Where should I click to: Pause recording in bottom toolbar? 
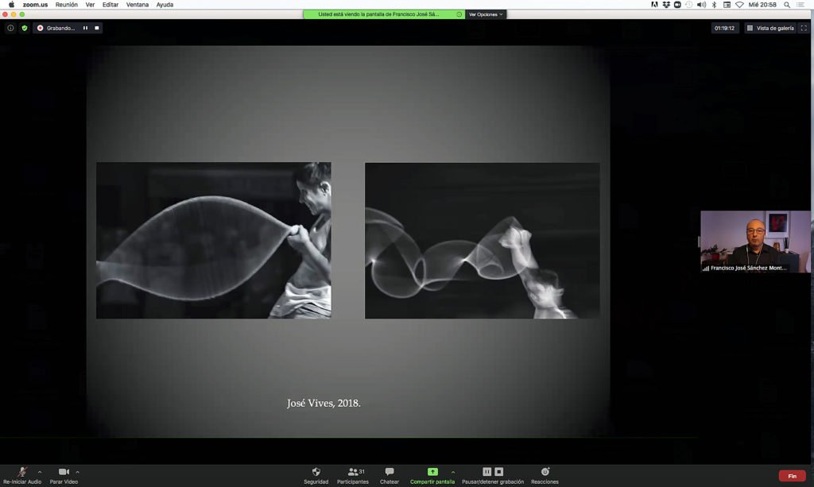point(486,472)
